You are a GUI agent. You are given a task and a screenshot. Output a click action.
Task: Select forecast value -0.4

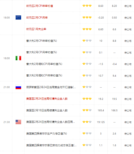[x=114, y=64]
